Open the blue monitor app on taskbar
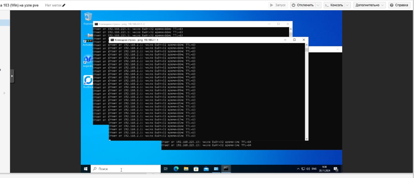 [x=216, y=169]
